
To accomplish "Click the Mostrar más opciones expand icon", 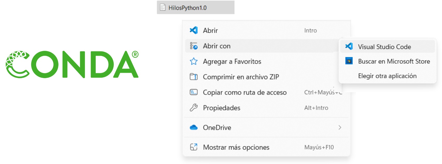I will click(x=194, y=147).
